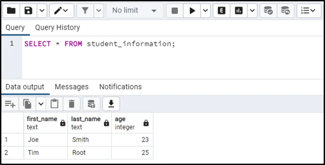
Task: Click the Explain Analyze chart icon
Action: point(239,11)
